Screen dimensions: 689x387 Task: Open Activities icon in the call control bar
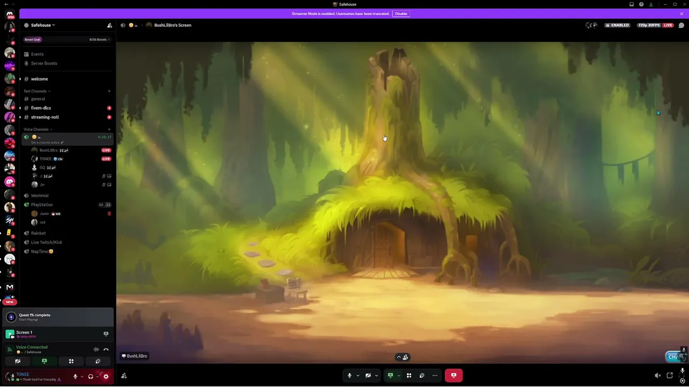(x=409, y=375)
